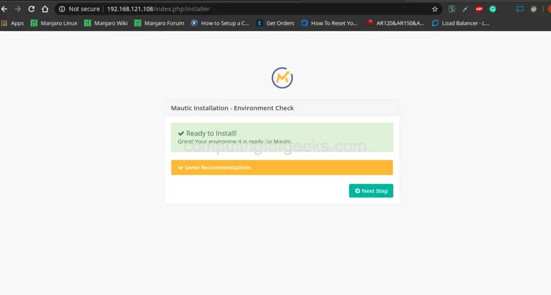The image size is (551, 295).
Task: Open the How To Reset Yo... bookmark
Action: tap(329, 23)
